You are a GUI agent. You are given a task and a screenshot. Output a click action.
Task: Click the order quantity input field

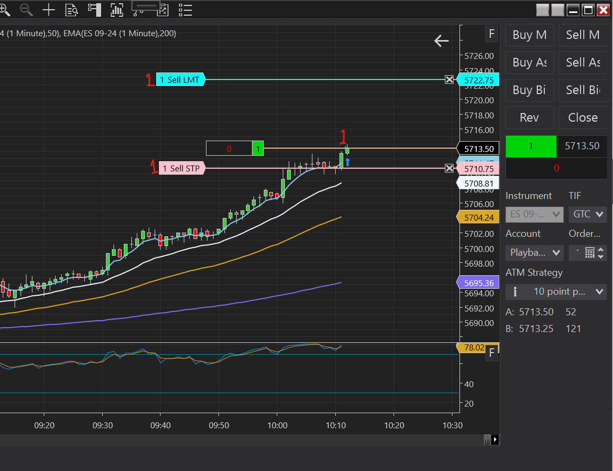(577, 253)
